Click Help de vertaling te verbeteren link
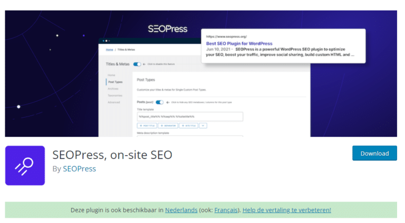Image resolution: width=405 pixels, height=223 pixels. pyautogui.click(x=287, y=210)
